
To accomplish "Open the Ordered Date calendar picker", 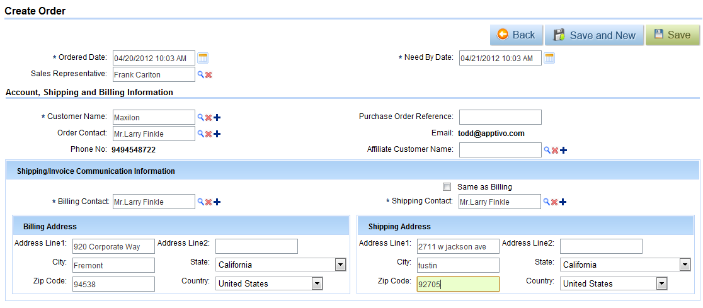I will [x=203, y=58].
